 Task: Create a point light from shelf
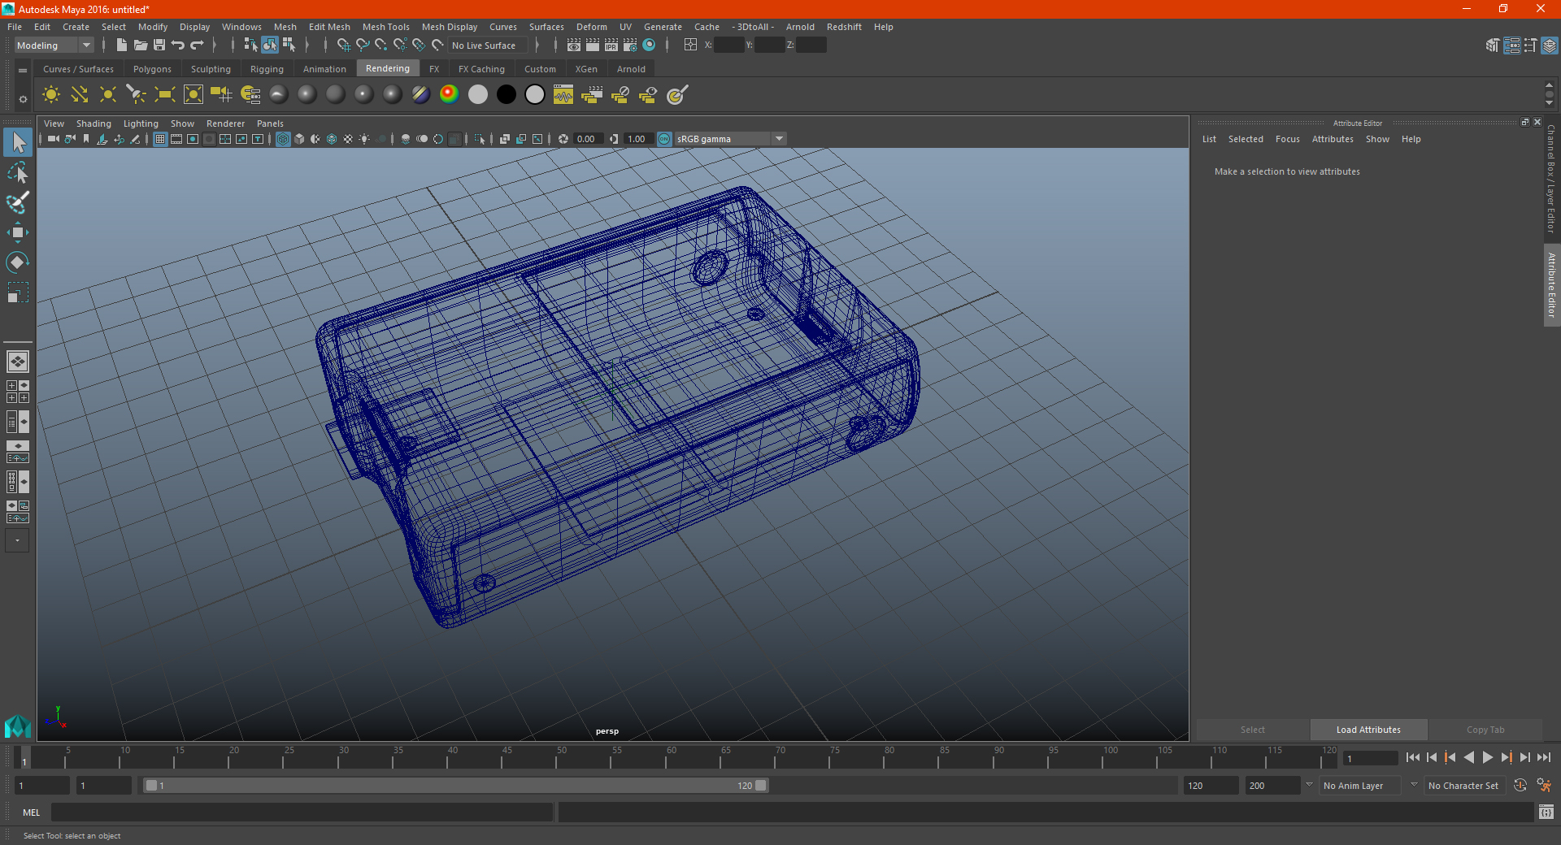point(108,95)
